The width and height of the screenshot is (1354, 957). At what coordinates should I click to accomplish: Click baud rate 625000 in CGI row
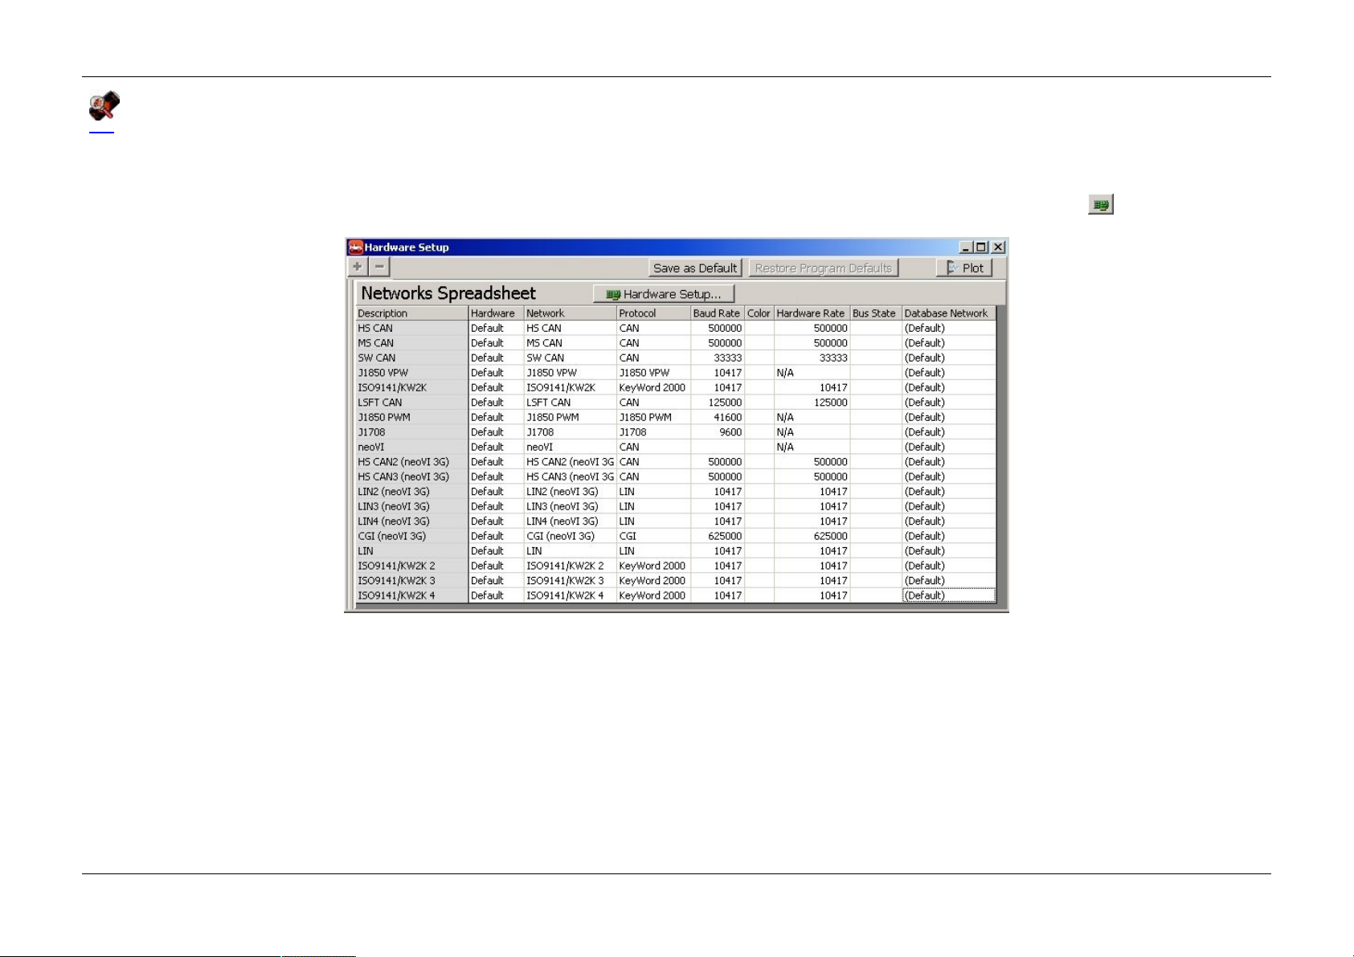pos(718,536)
